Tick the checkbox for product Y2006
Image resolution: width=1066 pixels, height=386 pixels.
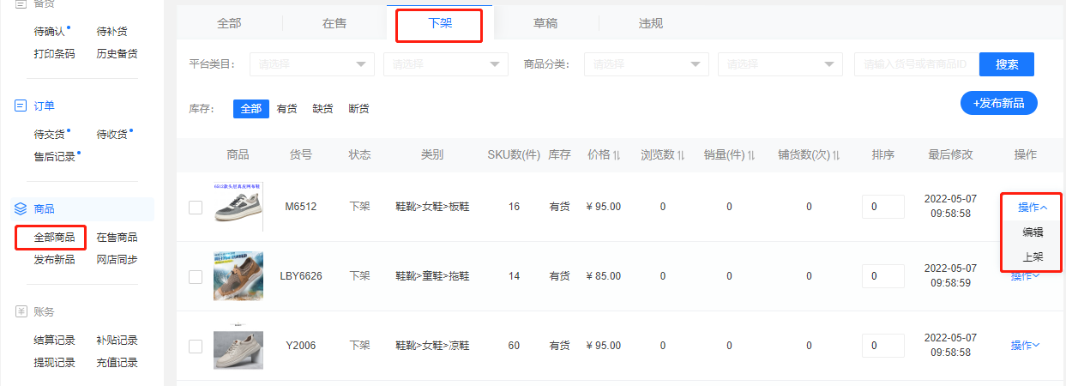[x=196, y=346]
